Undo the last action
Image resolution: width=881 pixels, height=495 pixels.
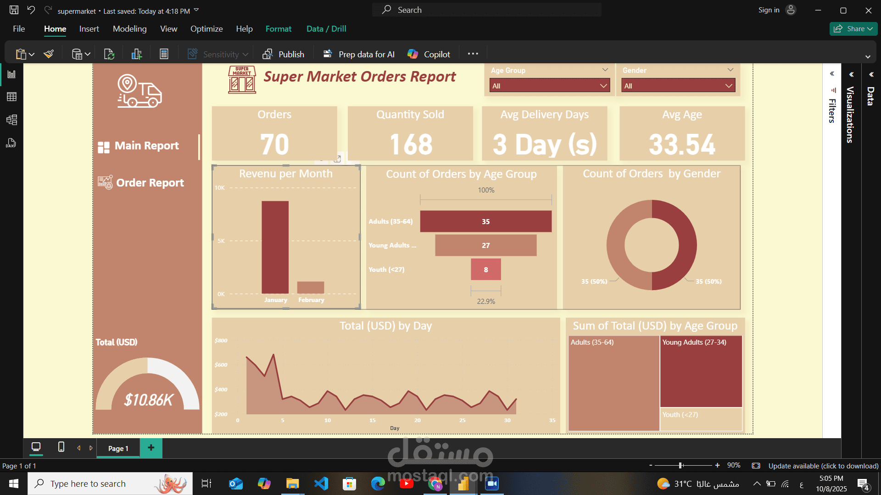click(31, 10)
